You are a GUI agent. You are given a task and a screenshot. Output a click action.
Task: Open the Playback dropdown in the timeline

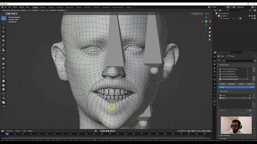10,131
